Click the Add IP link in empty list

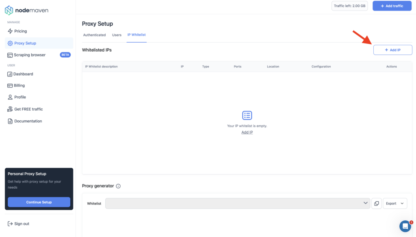(247, 132)
